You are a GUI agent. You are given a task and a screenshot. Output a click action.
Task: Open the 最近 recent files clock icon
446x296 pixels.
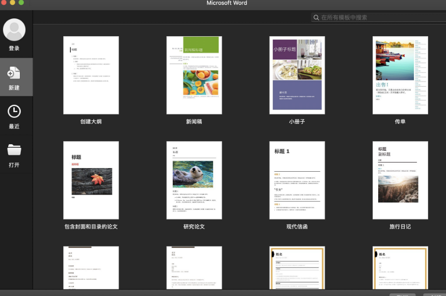tap(14, 112)
